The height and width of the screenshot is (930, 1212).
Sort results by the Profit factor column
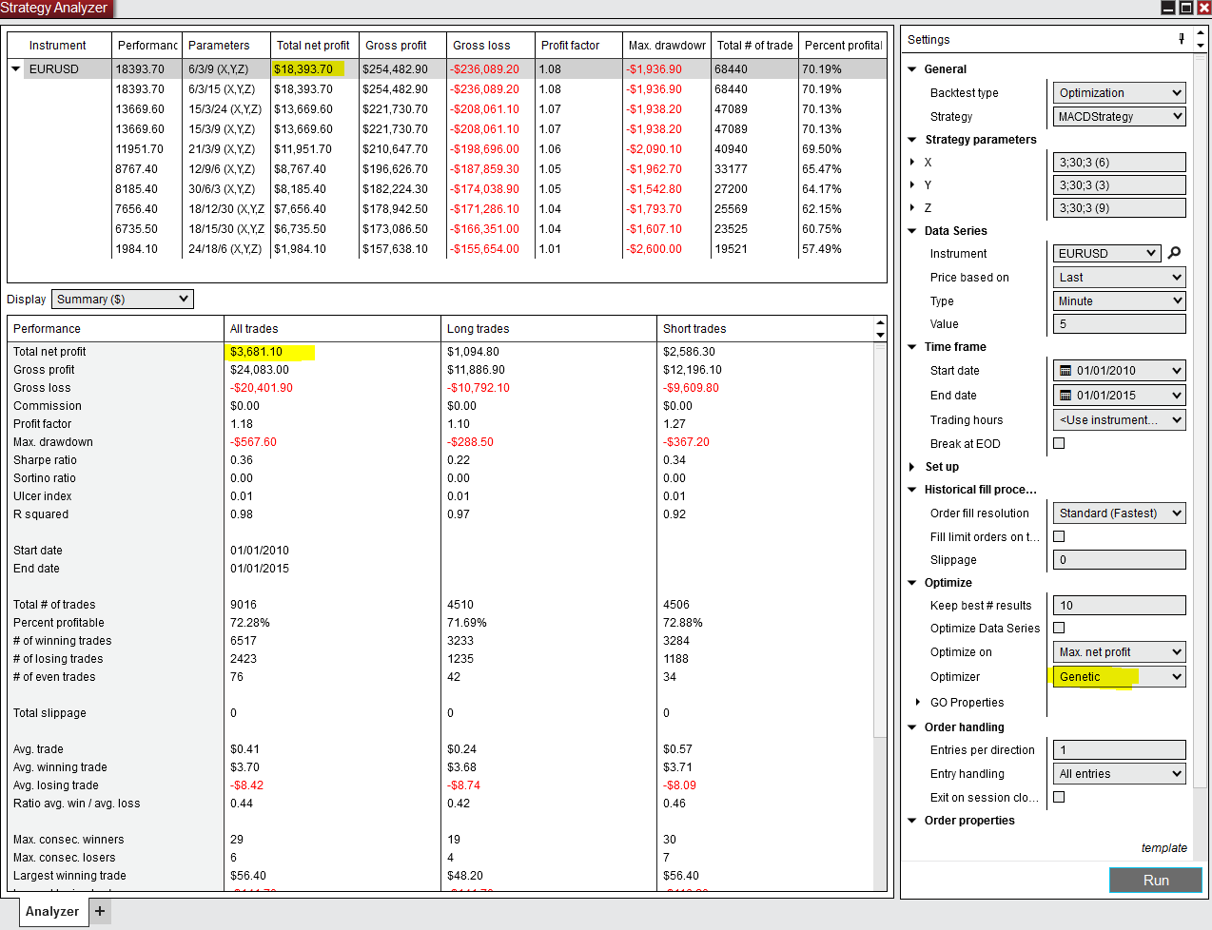click(570, 46)
